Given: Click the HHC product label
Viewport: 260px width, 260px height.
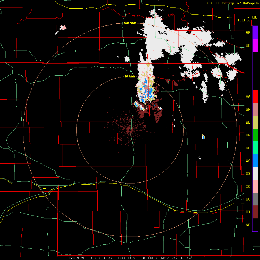Looking at the screenshot, I should pos(254,17).
